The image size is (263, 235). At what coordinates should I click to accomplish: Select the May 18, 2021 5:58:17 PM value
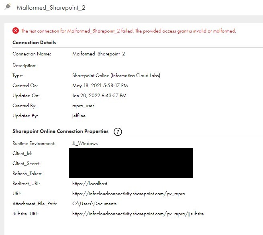click(x=100, y=86)
